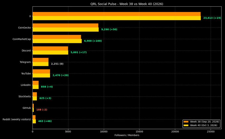Screen dimensions: 225x139
Task: Click the x-axis tick label '0'
Action: pos(32,131)
